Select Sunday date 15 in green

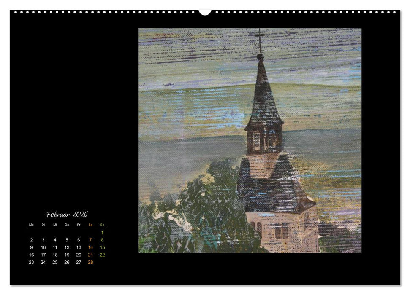[x=101, y=247]
